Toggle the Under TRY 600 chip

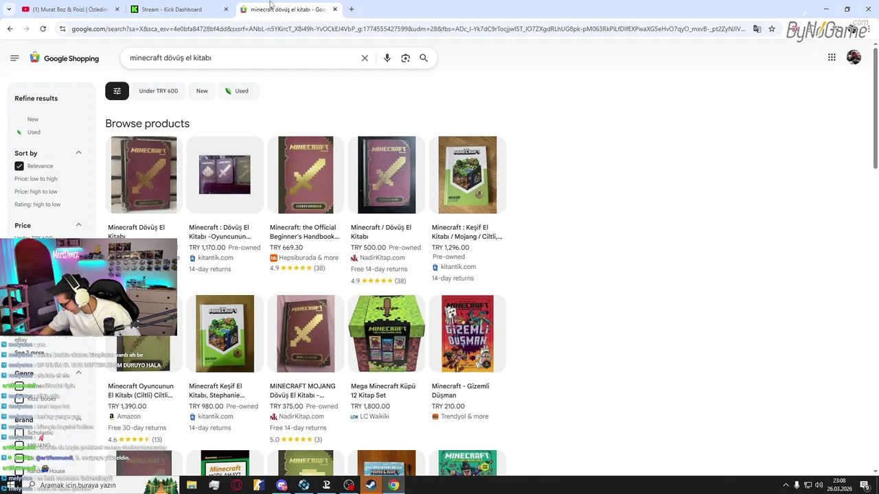click(x=158, y=91)
